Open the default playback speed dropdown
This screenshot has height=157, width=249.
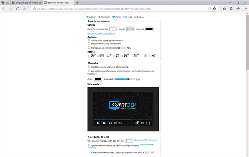pyautogui.click(x=129, y=141)
